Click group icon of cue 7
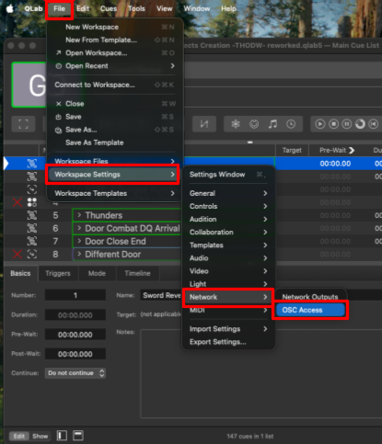This screenshot has width=382, height=444. pyautogui.click(x=32, y=241)
